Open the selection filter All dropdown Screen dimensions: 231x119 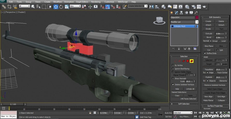point(24,6)
